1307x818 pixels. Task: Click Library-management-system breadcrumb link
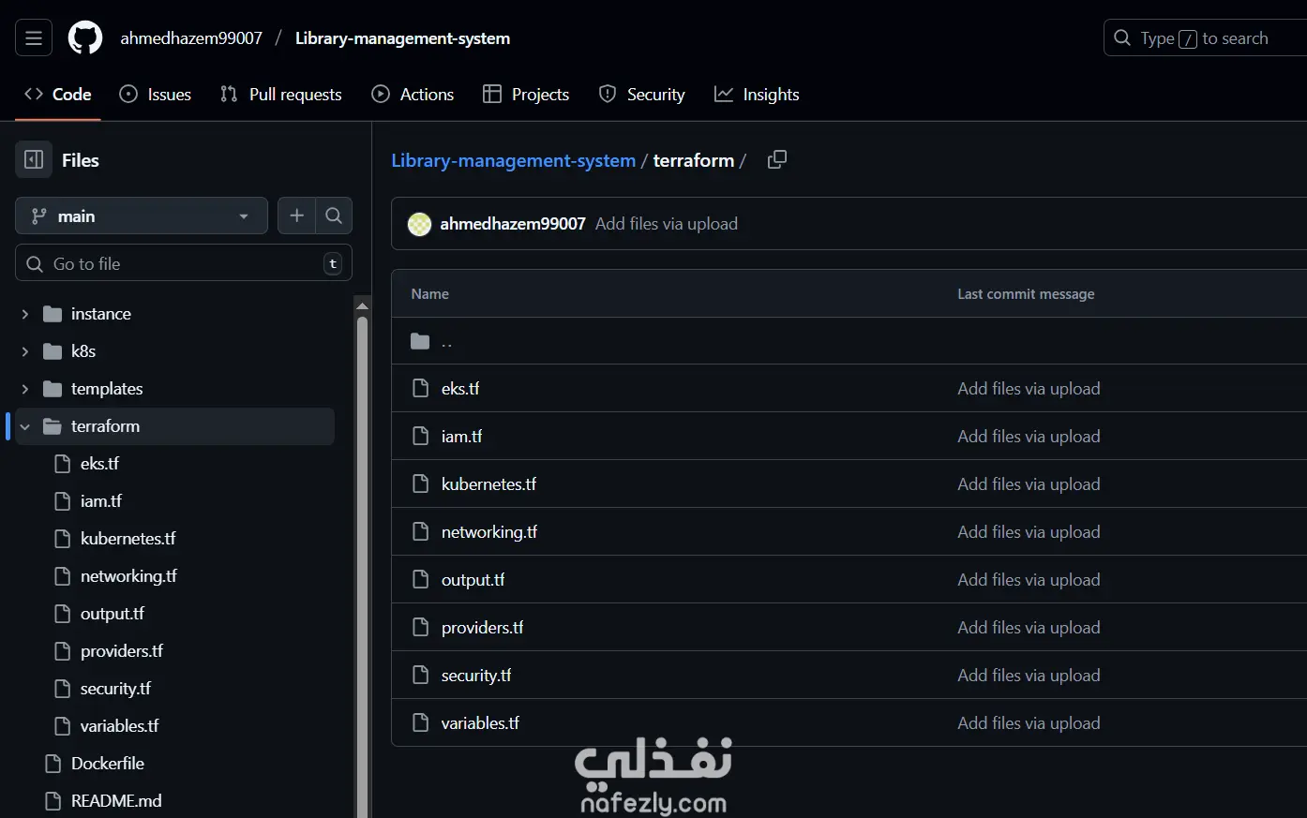513,160
